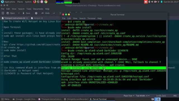Screen dimensions: 179x101
Task: Create a new document in Pluma
Action: (x=3, y=13)
